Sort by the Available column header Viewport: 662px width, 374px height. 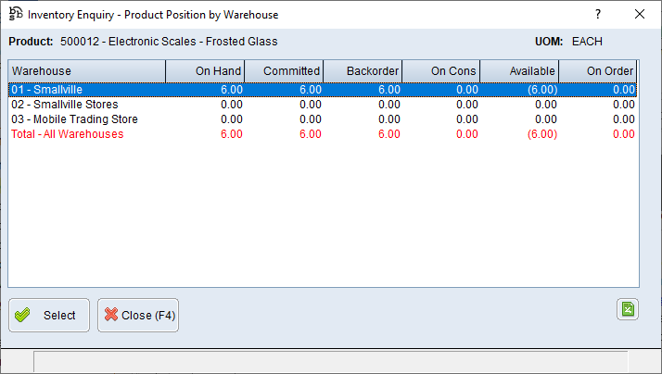(x=519, y=71)
